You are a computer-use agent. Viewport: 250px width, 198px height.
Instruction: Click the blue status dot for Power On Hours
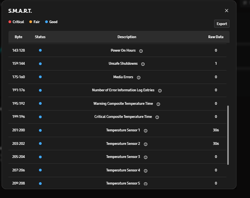coord(41,50)
